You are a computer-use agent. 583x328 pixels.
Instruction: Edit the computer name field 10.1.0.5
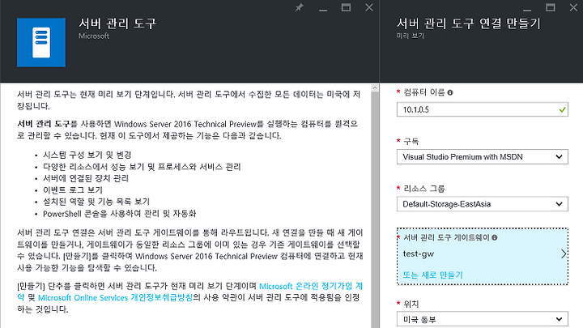483,109
